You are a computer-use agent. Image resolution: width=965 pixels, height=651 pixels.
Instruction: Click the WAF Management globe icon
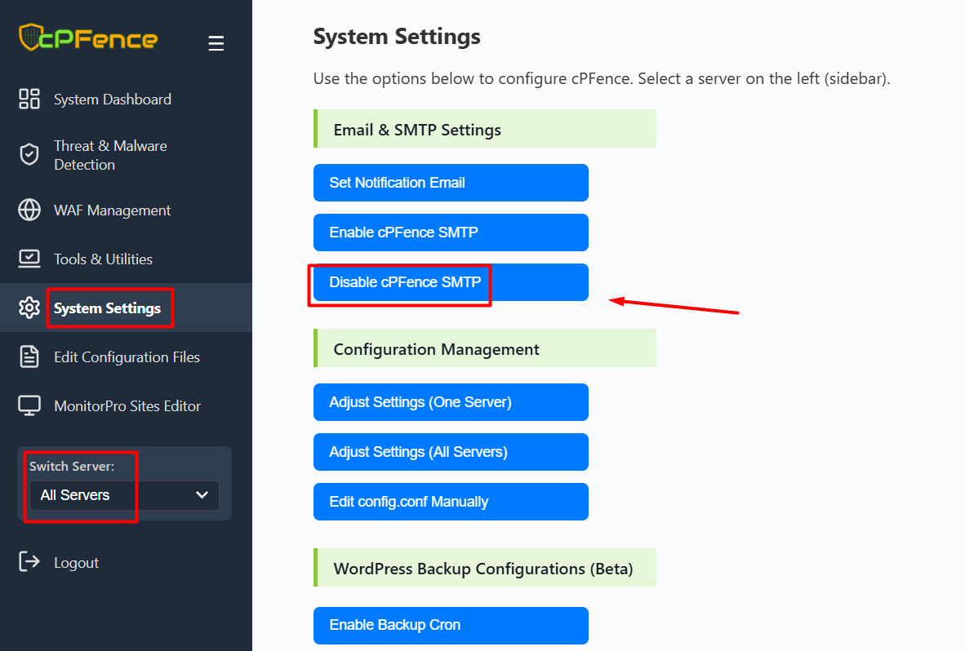coord(29,210)
